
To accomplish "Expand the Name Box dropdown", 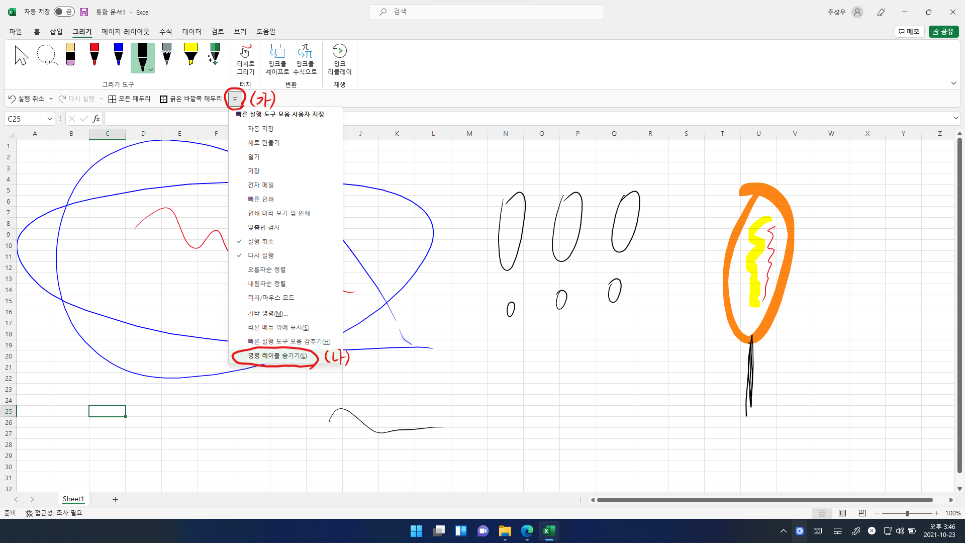I will point(49,119).
